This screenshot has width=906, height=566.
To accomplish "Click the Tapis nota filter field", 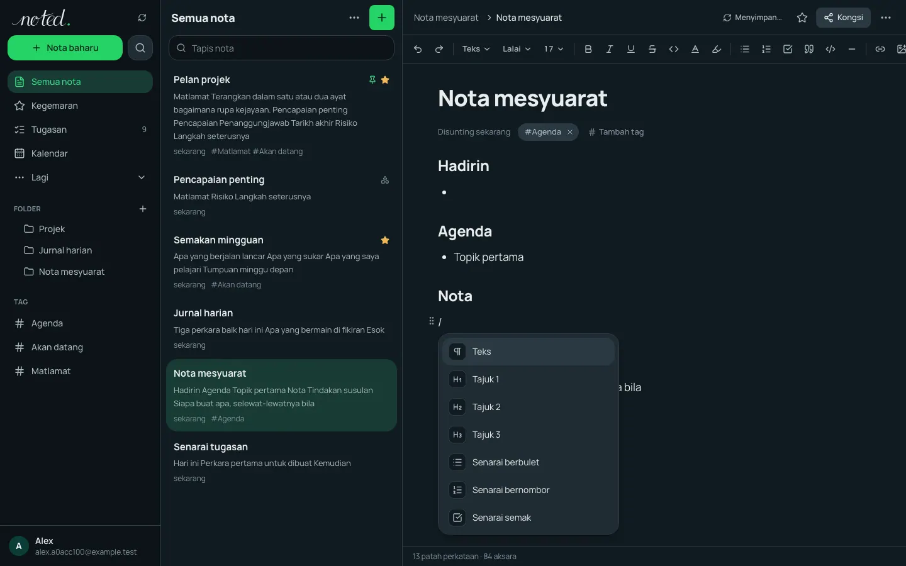I will coord(281,48).
